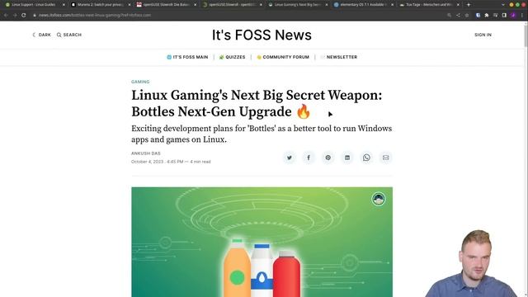The height and width of the screenshot is (297, 528).
Task: Open the Newsletter menu item
Action: (339, 57)
